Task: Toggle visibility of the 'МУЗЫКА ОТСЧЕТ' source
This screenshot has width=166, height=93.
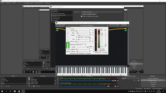Action: pyautogui.click(x=55, y=82)
